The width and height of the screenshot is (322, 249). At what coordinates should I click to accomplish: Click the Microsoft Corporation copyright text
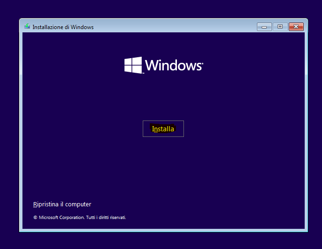[80, 217]
